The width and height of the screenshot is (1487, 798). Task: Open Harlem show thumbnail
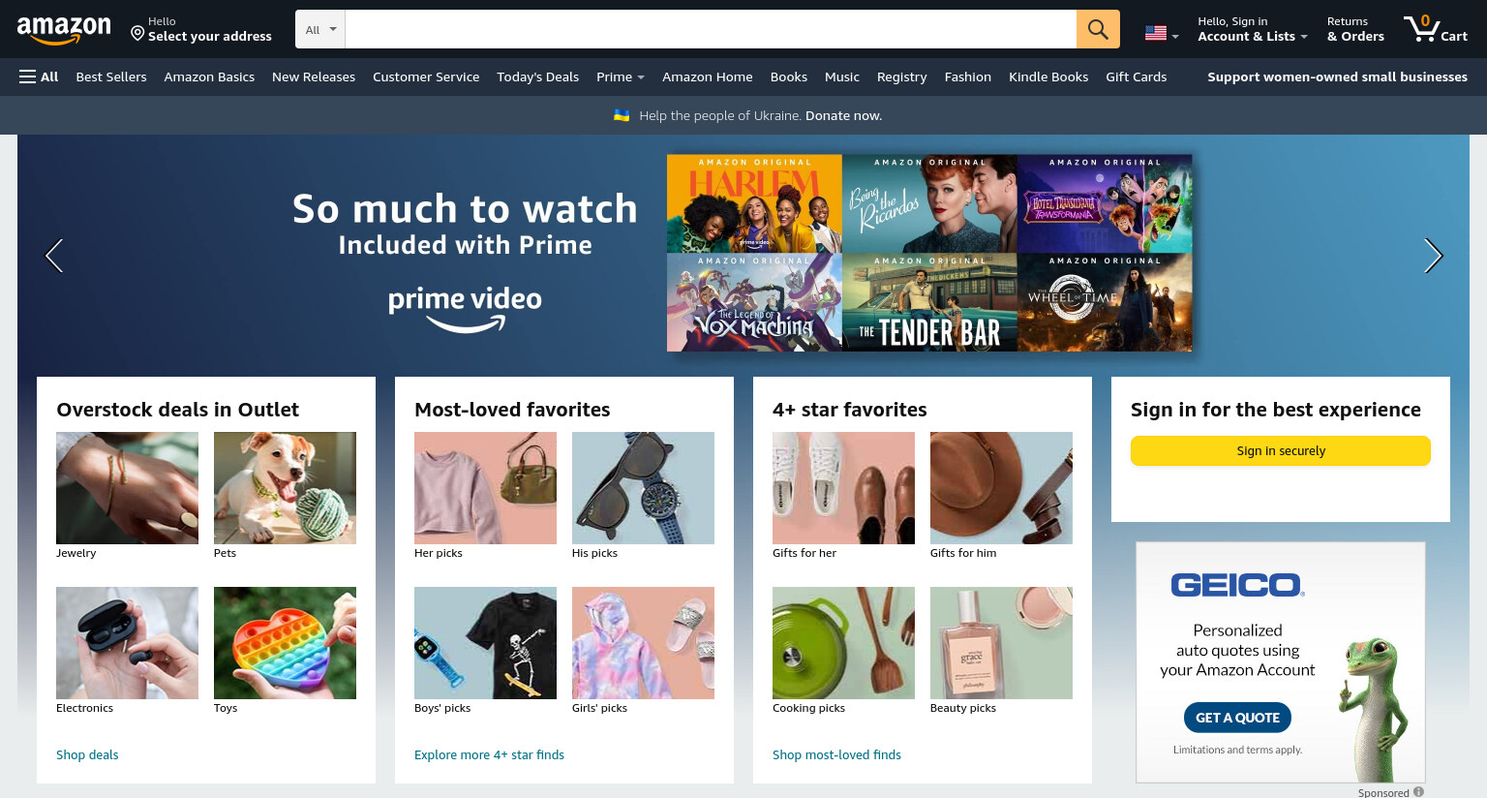[754, 203]
